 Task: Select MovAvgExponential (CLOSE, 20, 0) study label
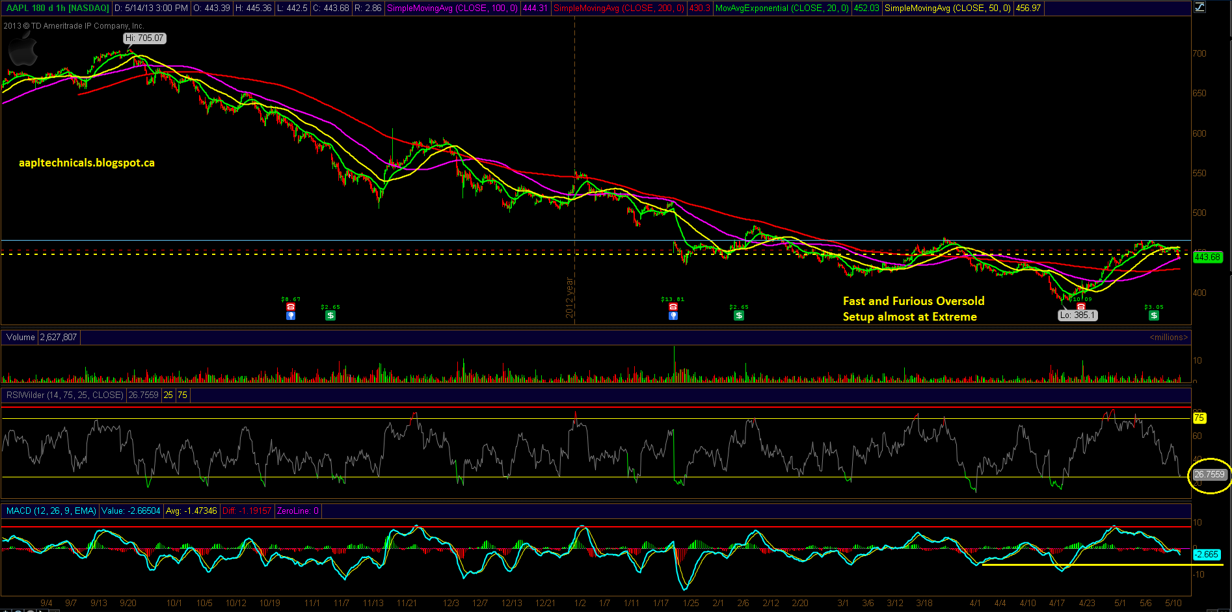coord(782,8)
